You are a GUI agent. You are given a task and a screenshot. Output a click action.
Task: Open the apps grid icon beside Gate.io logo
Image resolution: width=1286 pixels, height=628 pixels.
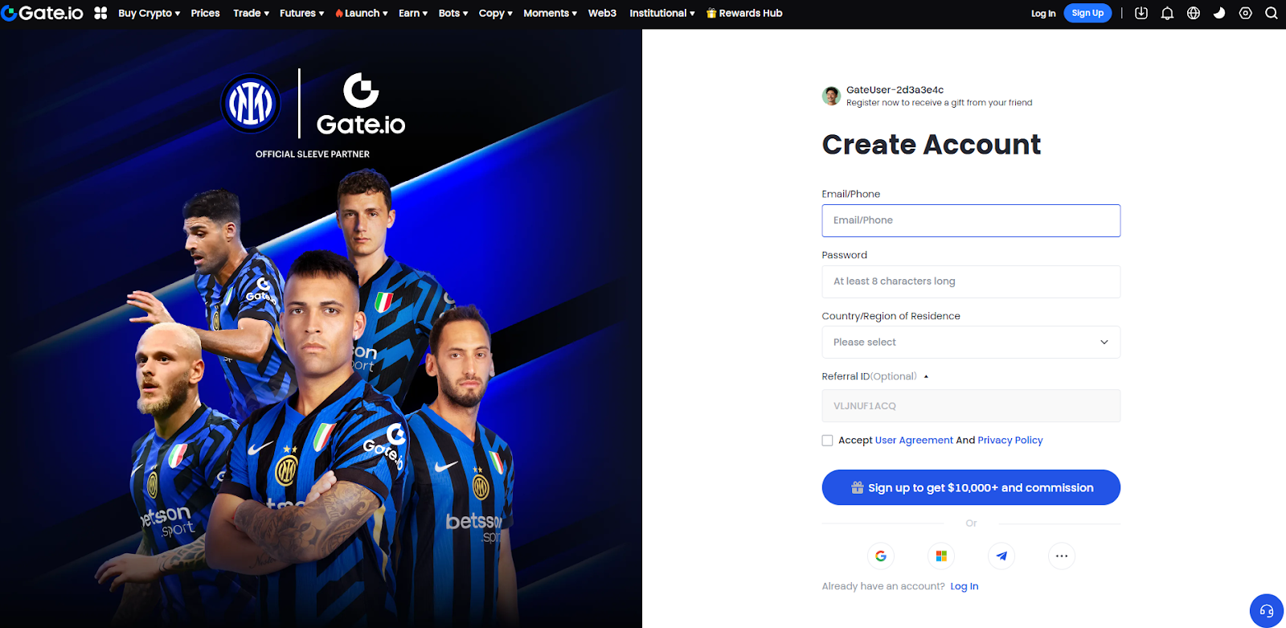[100, 13]
